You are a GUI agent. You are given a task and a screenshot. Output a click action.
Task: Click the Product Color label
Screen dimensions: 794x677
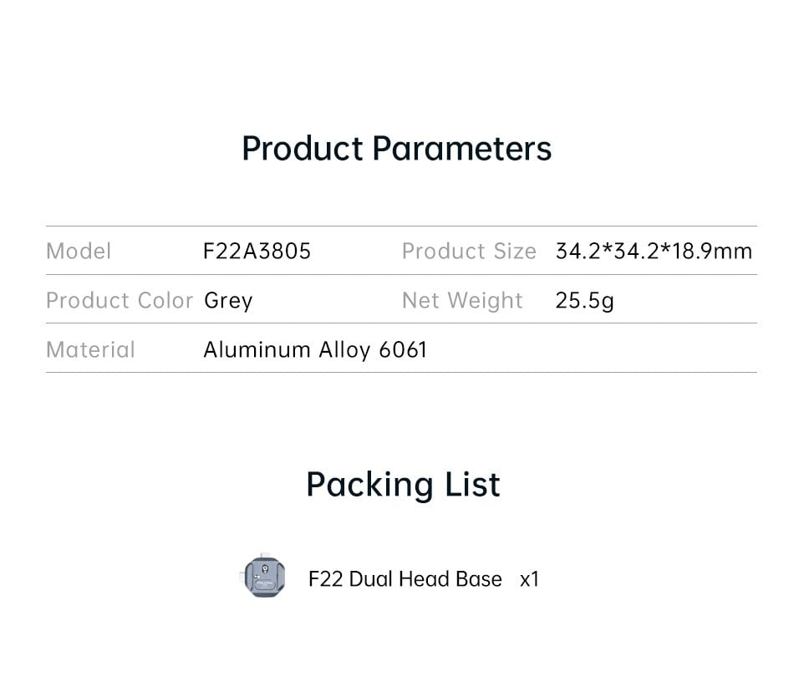(119, 300)
